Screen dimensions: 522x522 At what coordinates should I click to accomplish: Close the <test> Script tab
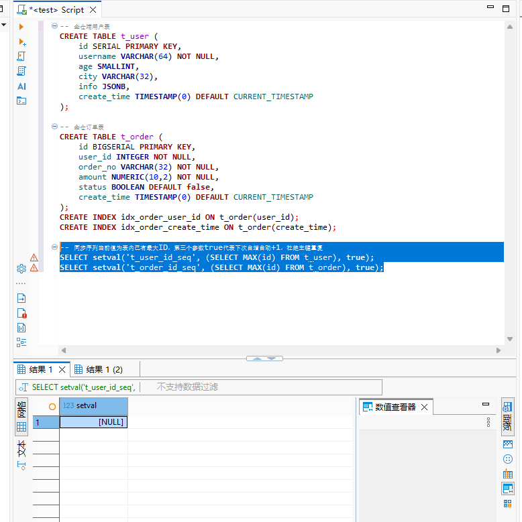(x=93, y=10)
